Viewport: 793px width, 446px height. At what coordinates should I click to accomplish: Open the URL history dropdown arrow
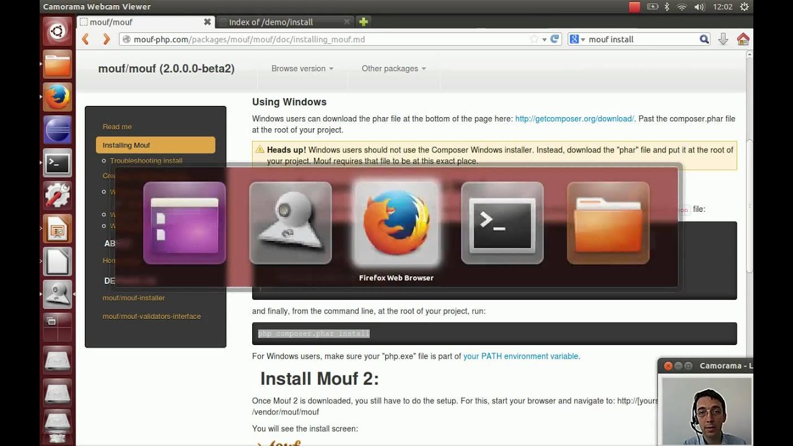(545, 39)
